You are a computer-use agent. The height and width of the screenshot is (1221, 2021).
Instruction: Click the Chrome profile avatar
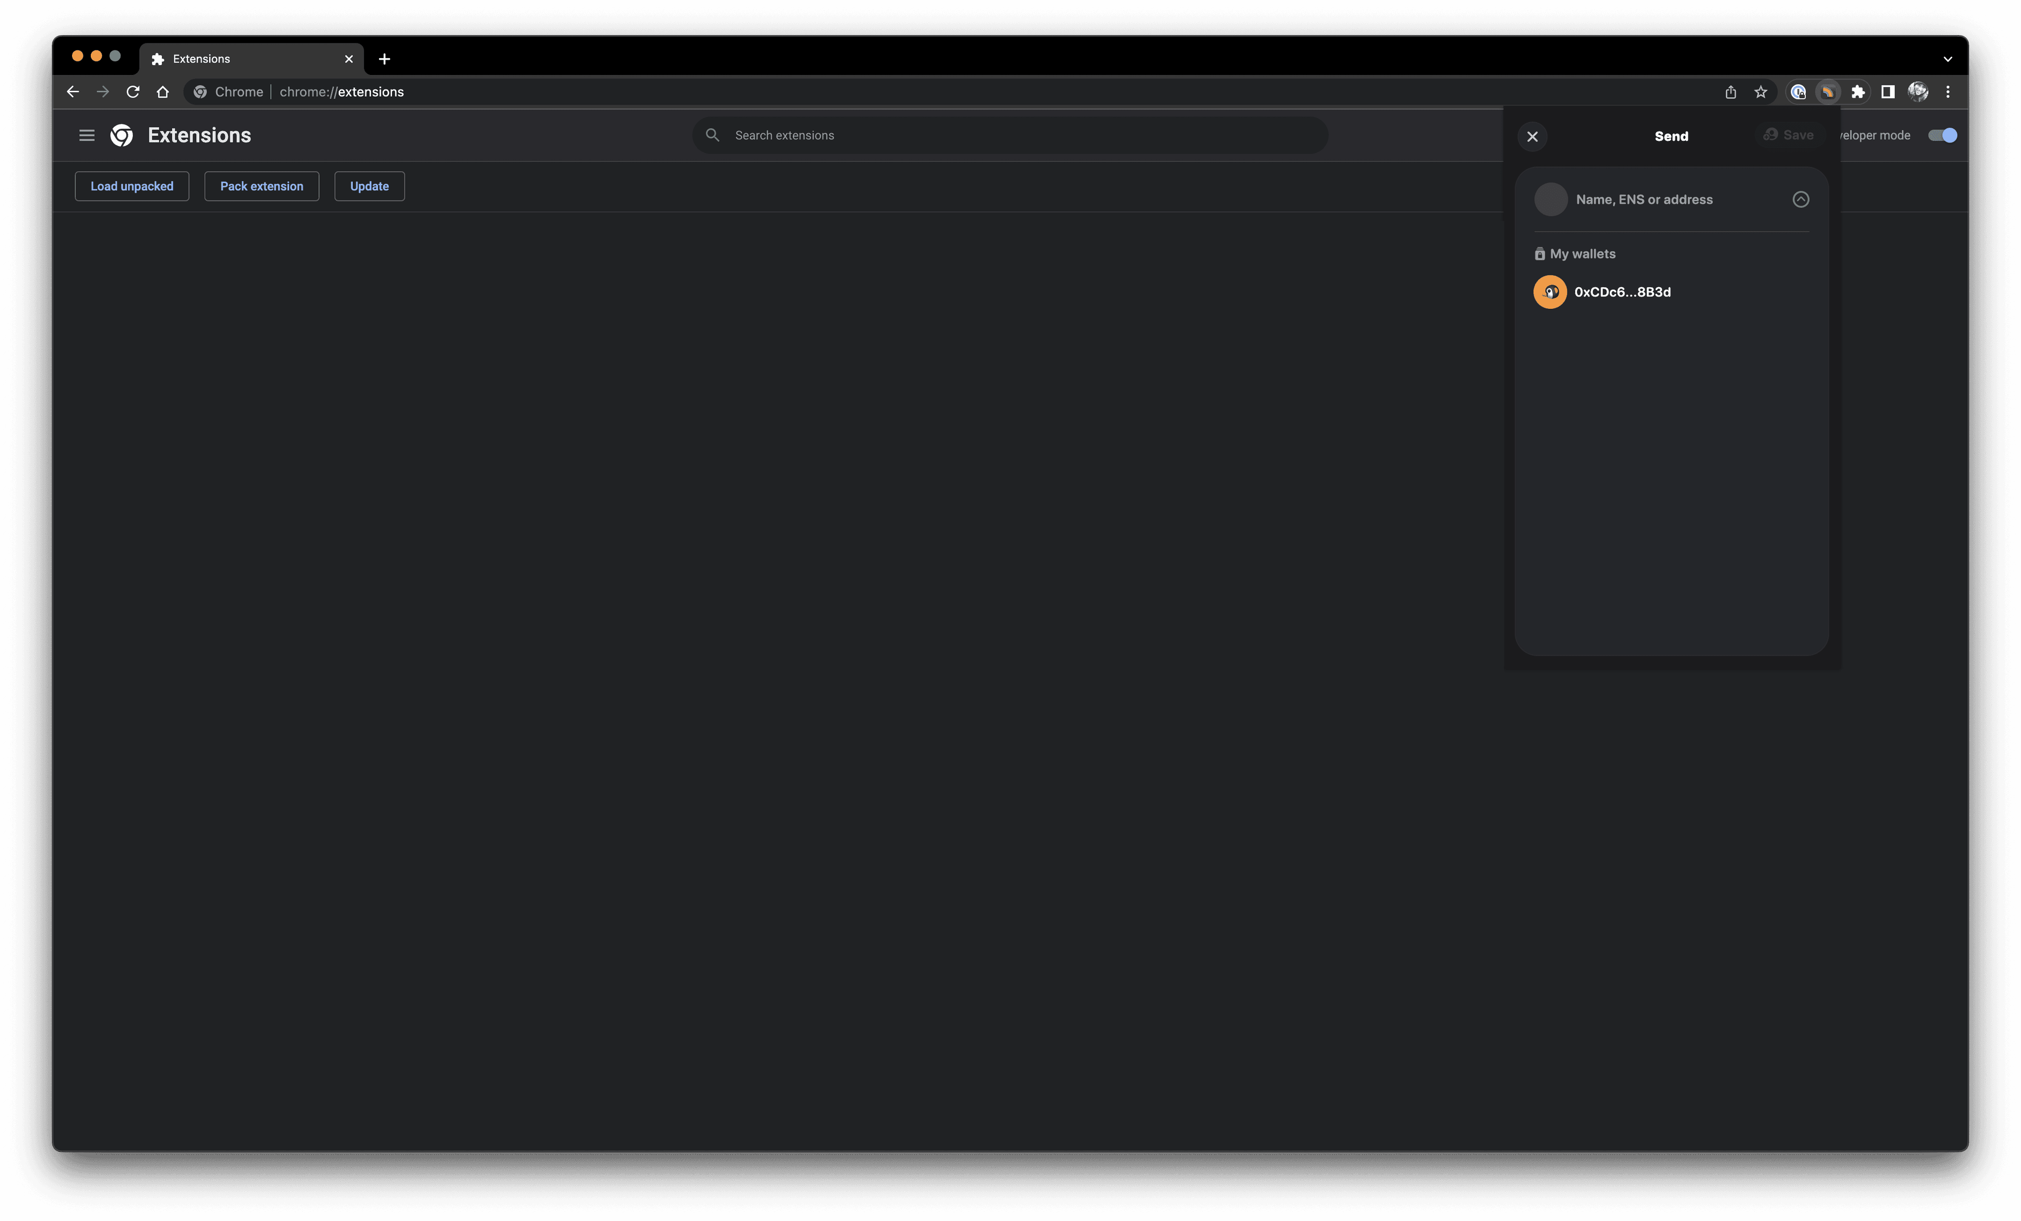pyautogui.click(x=1918, y=92)
